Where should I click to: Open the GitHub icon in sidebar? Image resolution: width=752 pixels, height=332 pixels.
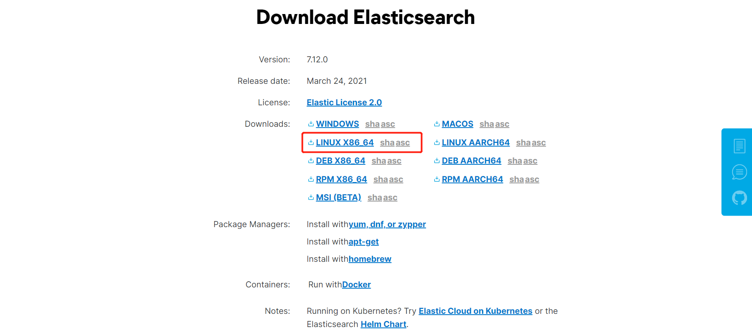[x=739, y=198]
